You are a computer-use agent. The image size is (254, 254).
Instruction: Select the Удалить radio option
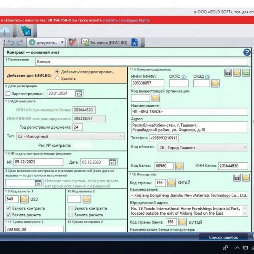coord(57,78)
